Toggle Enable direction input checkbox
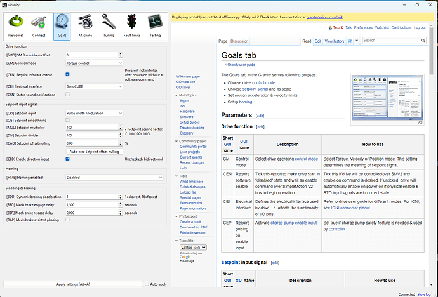The width and height of the screenshot is (438, 297). coord(67,159)
